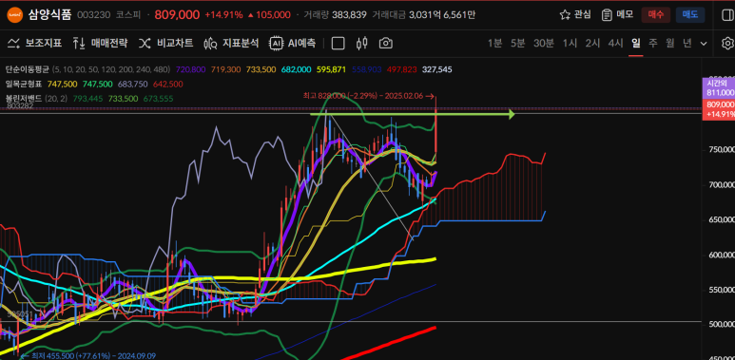Click the 673,555 Bollinger lower band value
Screen dimensions: 735x360
159,99
